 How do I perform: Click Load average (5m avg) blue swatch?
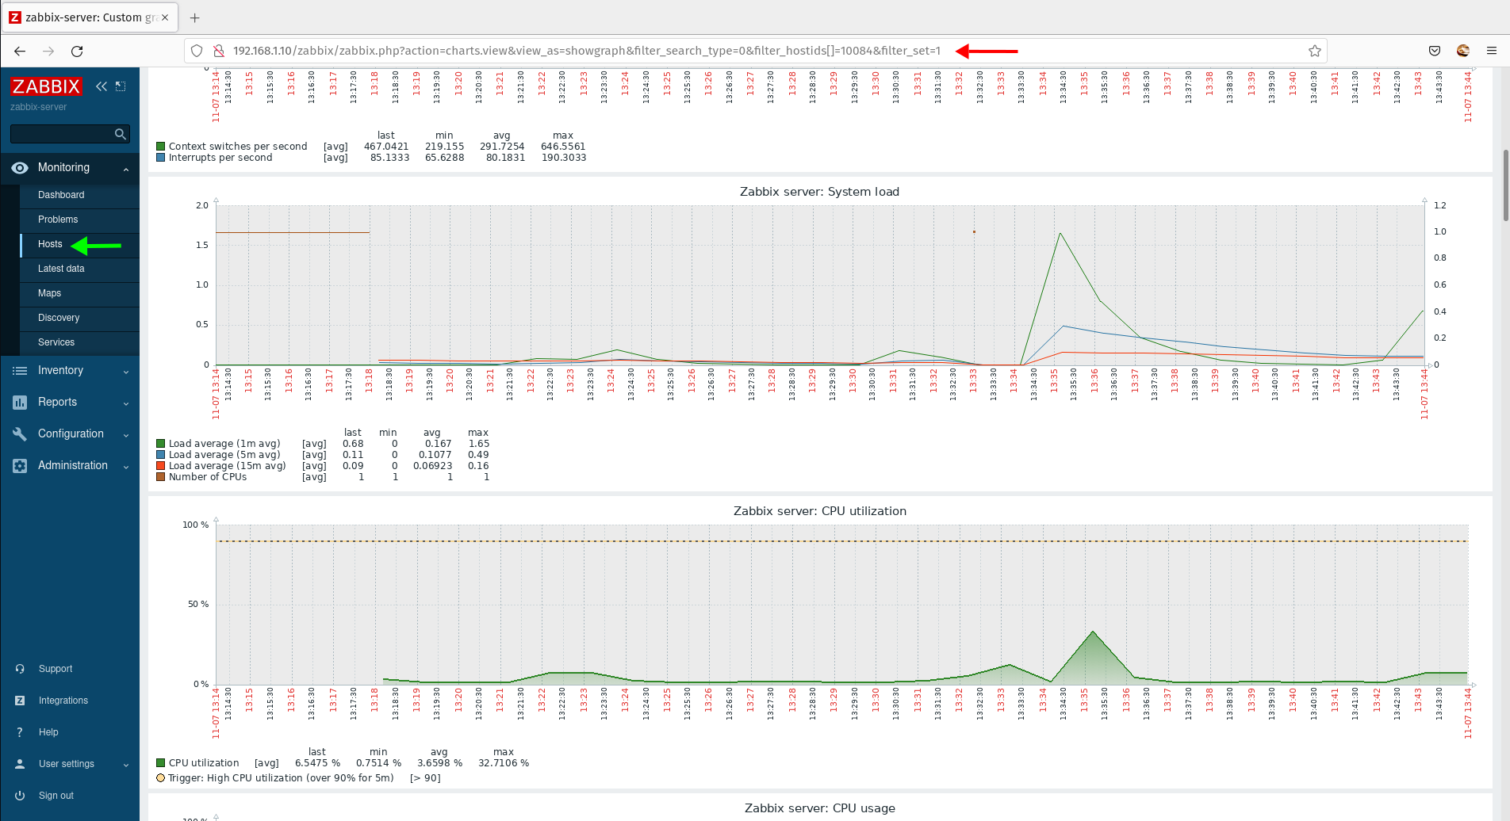pos(161,455)
